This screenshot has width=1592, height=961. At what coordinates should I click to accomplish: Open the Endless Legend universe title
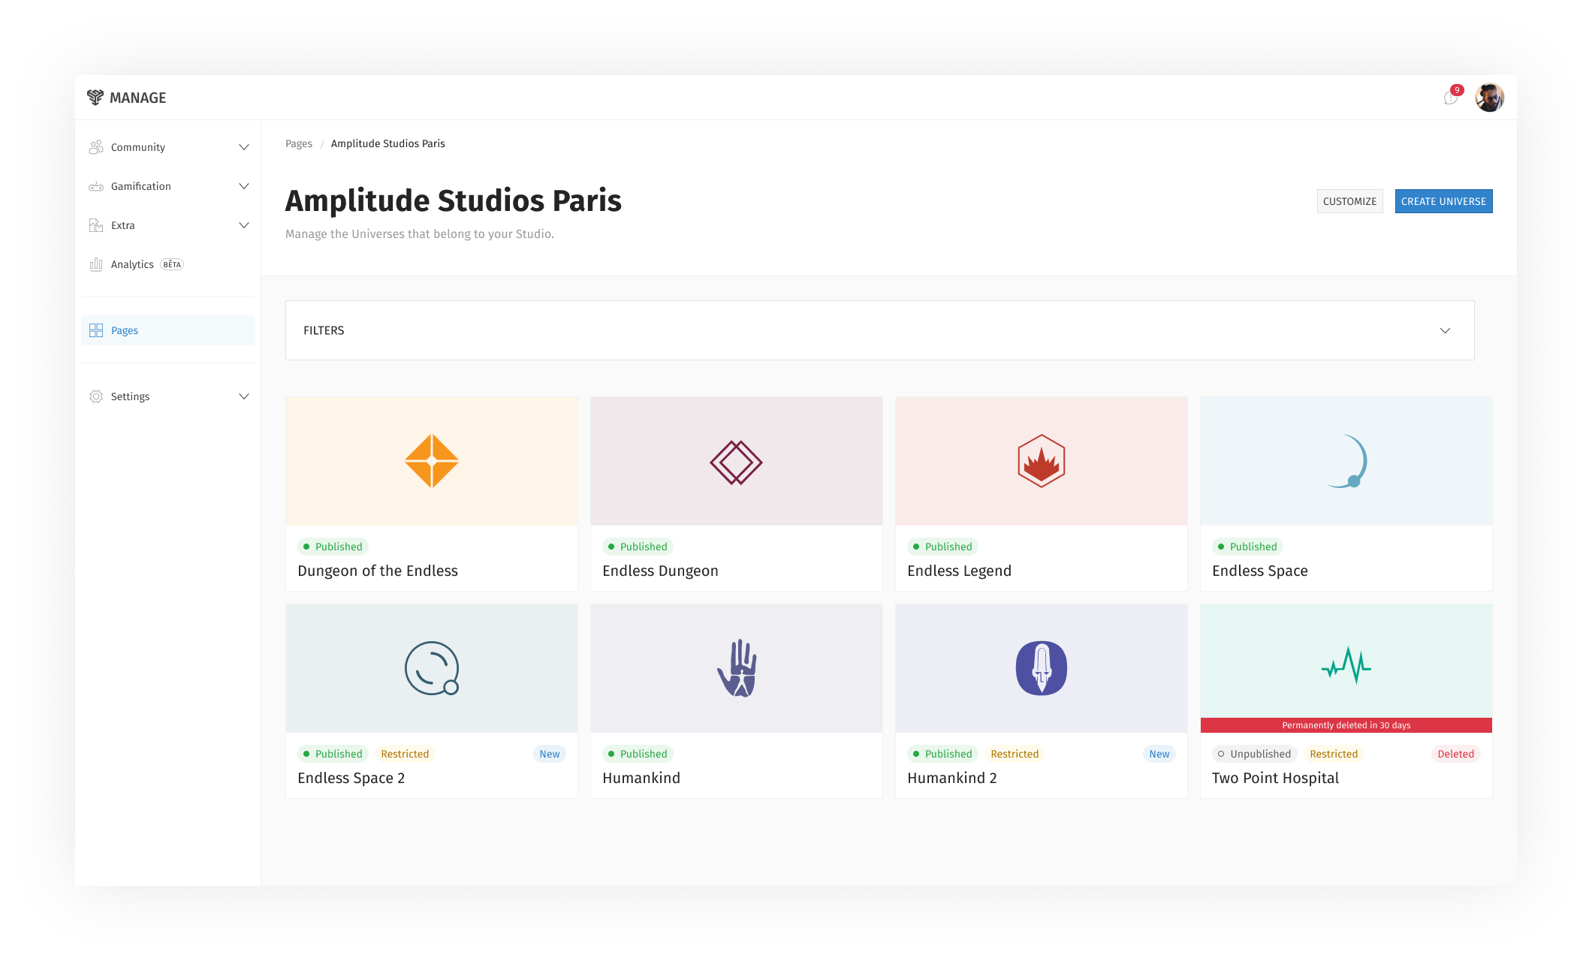pyautogui.click(x=959, y=571)
